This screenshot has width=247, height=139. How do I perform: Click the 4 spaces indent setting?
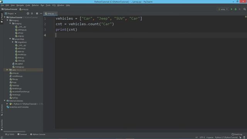210,137
